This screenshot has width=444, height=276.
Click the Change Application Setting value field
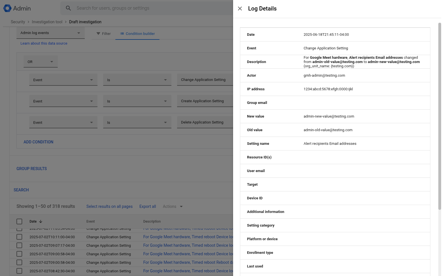coord(205,80)
